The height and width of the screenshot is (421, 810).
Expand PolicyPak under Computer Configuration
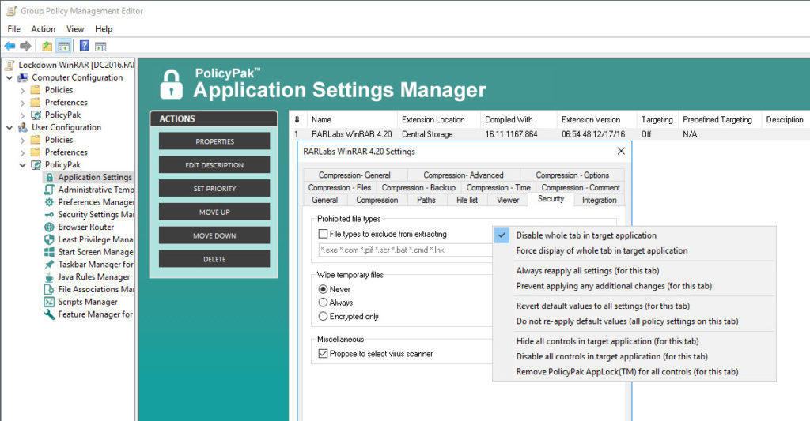[x=22, y=115]
